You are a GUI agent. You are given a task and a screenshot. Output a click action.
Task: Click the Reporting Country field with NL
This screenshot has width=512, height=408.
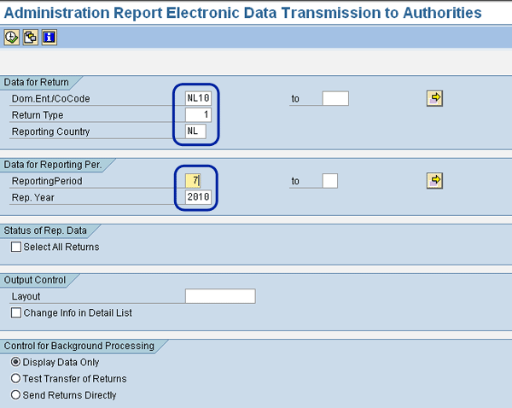point(195,131)
